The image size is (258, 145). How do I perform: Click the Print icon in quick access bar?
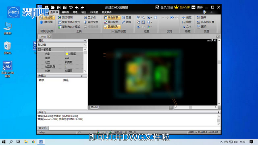tap(71, 7)
